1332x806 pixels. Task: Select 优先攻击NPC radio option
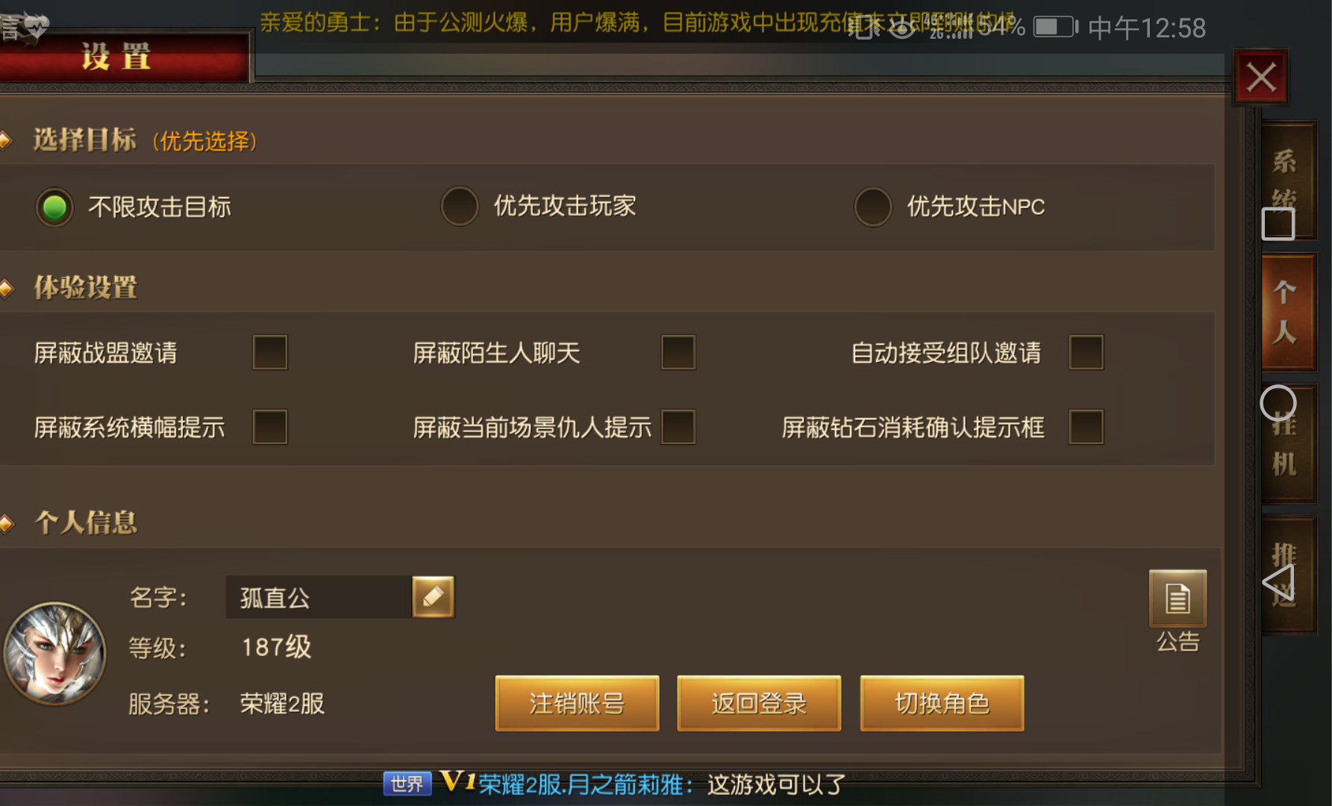coord(872,206)
